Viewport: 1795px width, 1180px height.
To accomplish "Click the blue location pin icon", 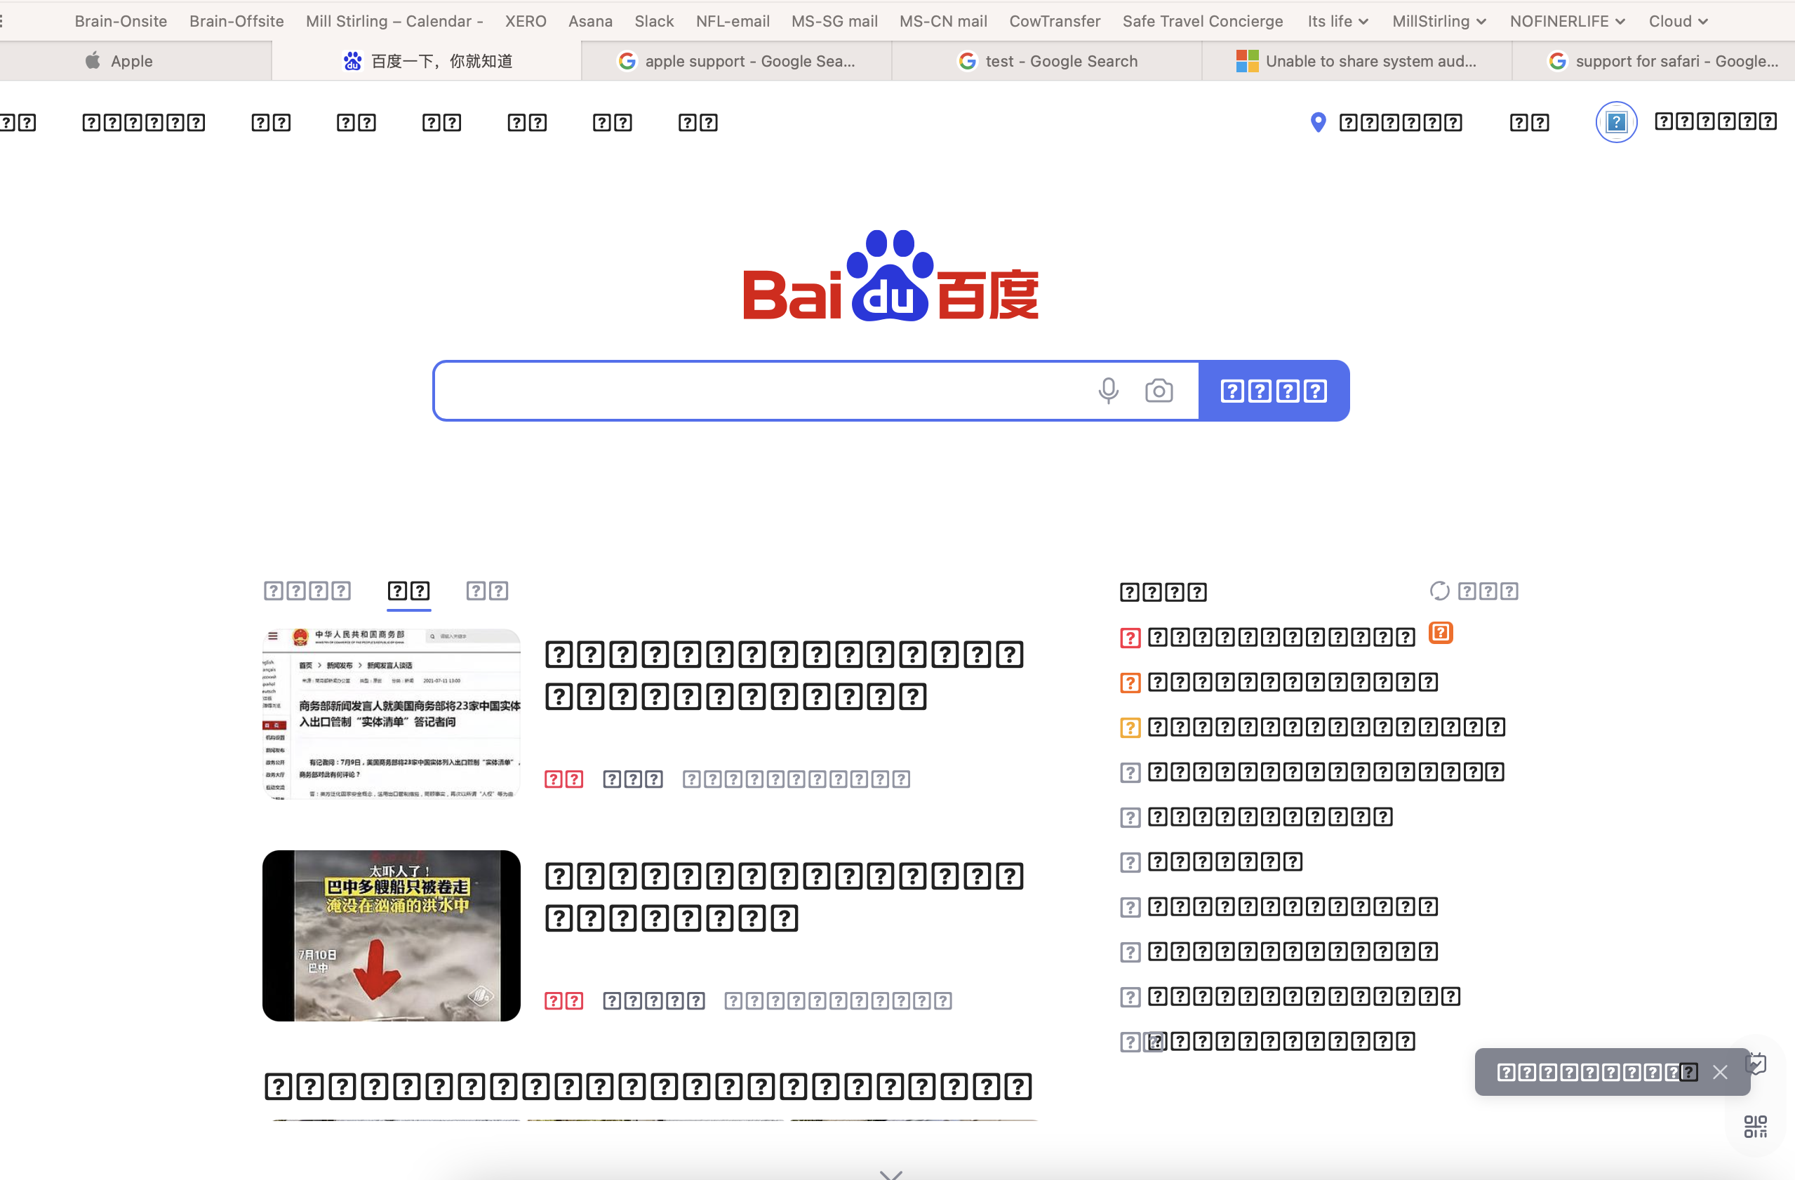I will point(1318,122).
